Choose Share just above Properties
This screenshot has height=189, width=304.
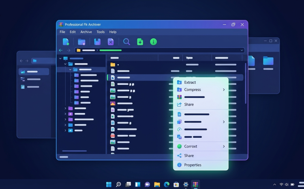(x=201, y=156)
